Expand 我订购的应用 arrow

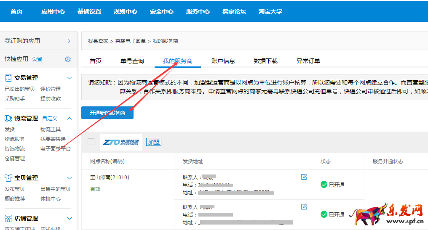click(x=69, y=41)
